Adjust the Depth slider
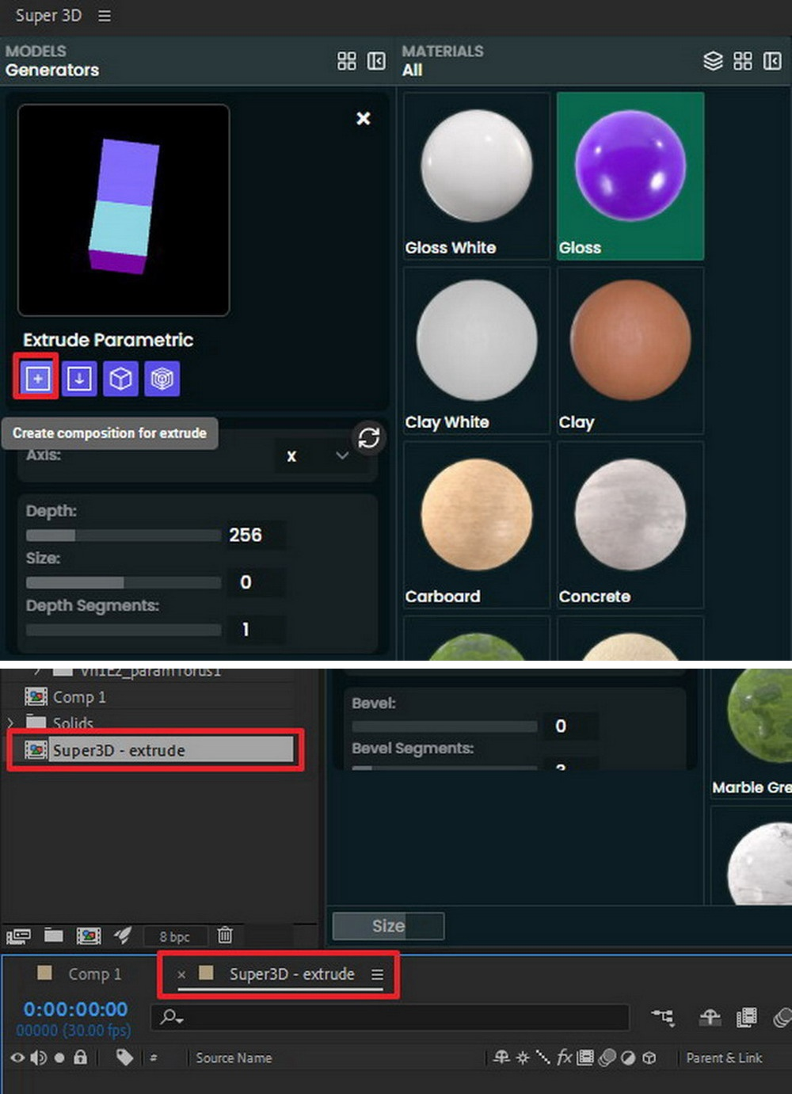This screenshot has height=1094, width=792. [x=124, y=536]
